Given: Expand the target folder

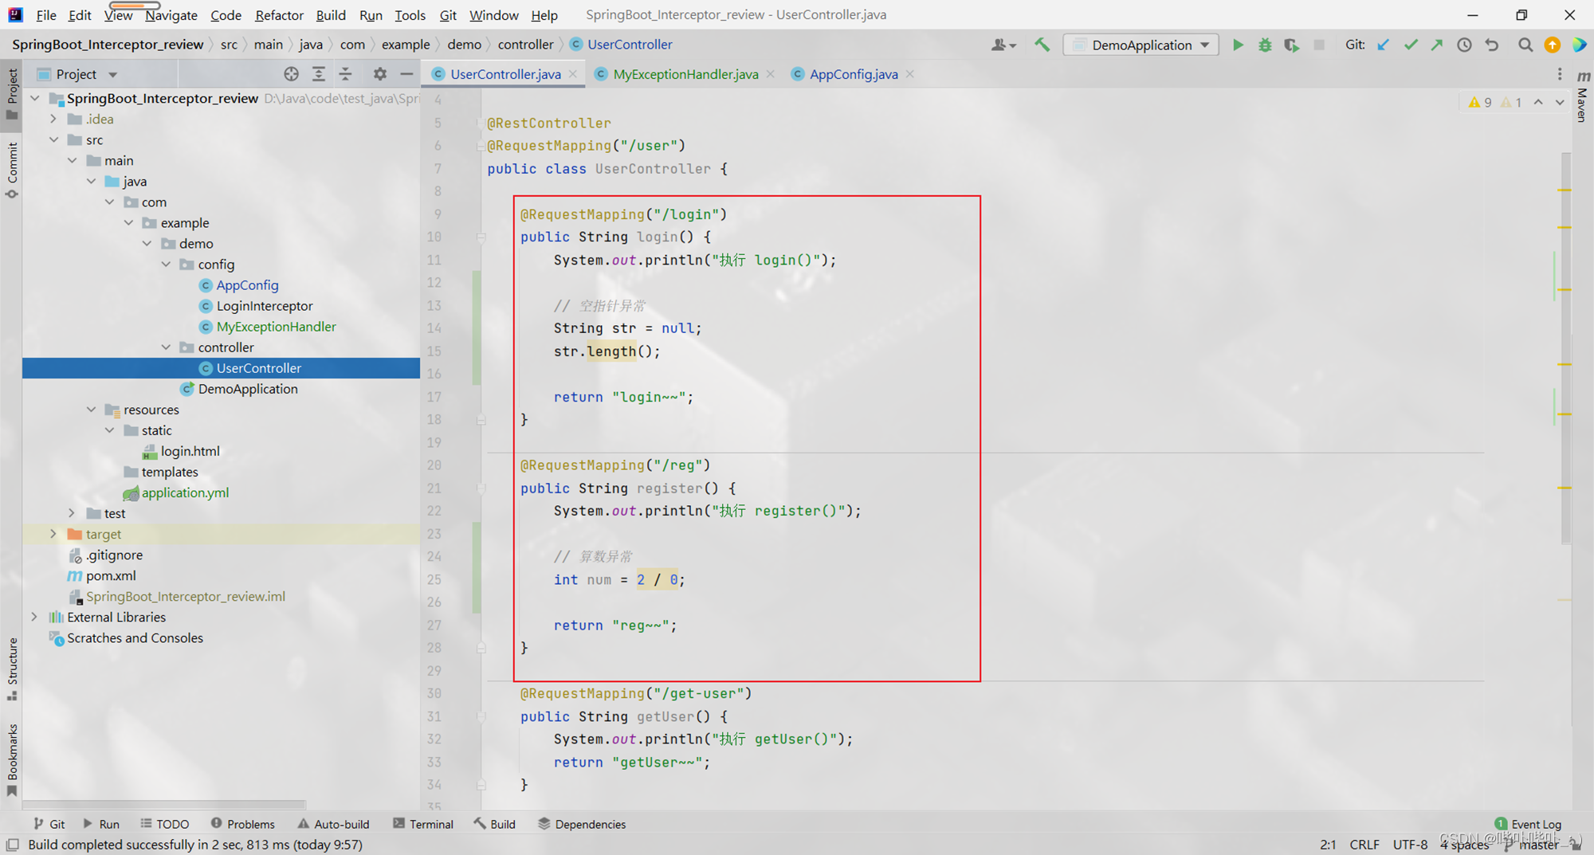Looking at the screenshot, I should (x=53, y=534).
